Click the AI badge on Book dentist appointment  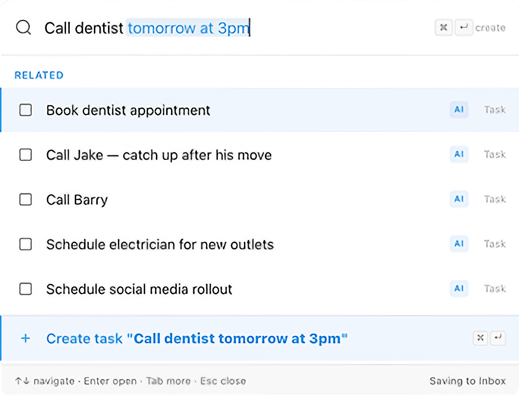click(458, 110)
